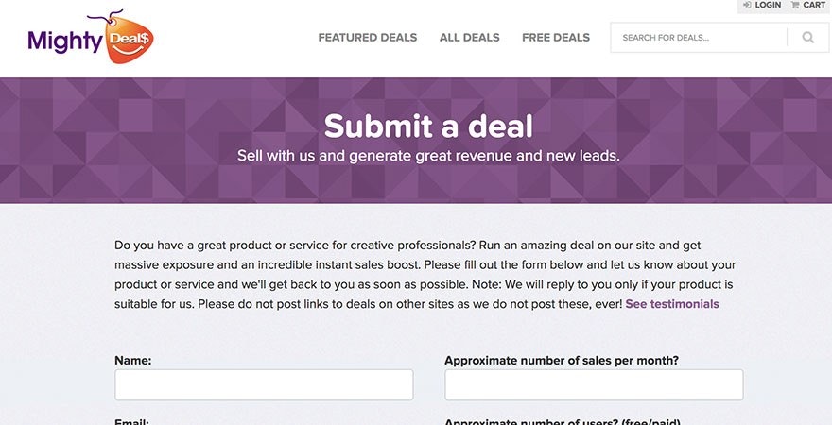832x425 pixels.
Task: Click the number of users label
Action: [562, 421]
